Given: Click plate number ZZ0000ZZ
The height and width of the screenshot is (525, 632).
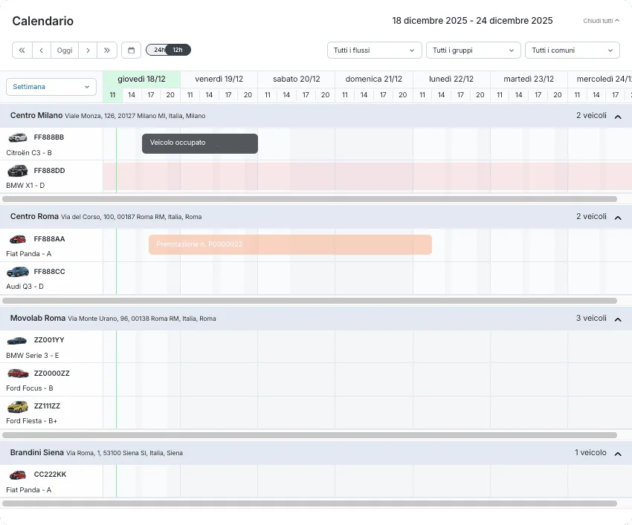Looking at the screenshot, I should tap(51, 374).
